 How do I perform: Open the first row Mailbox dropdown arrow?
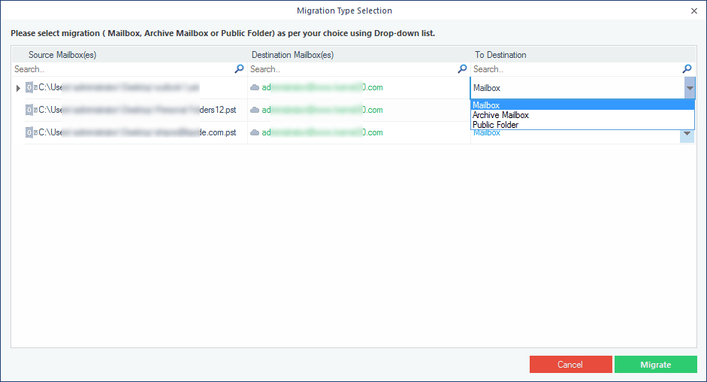[690, 88]
